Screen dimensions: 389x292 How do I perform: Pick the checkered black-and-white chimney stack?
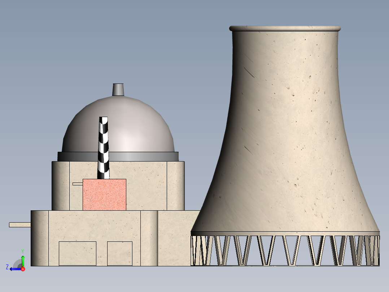103,148
